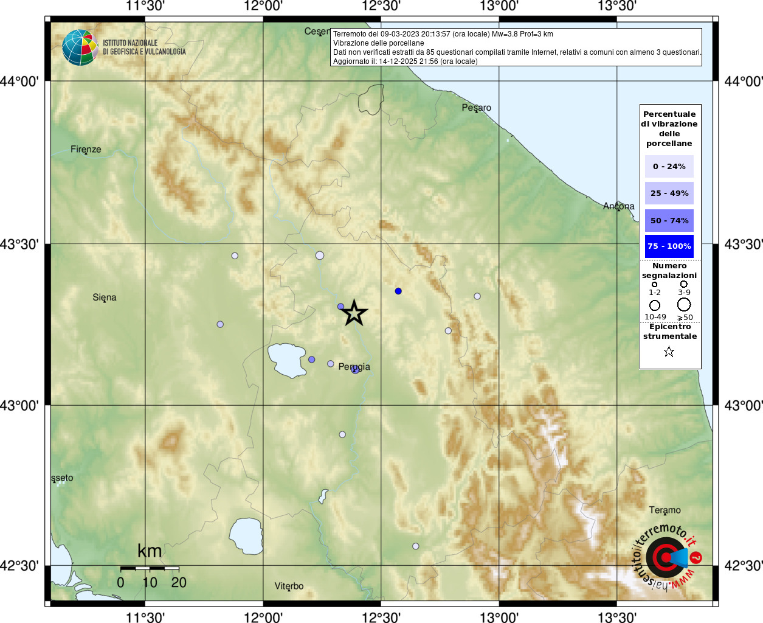Click the haisentitoilterremoto.it target logo

(667, 557)
